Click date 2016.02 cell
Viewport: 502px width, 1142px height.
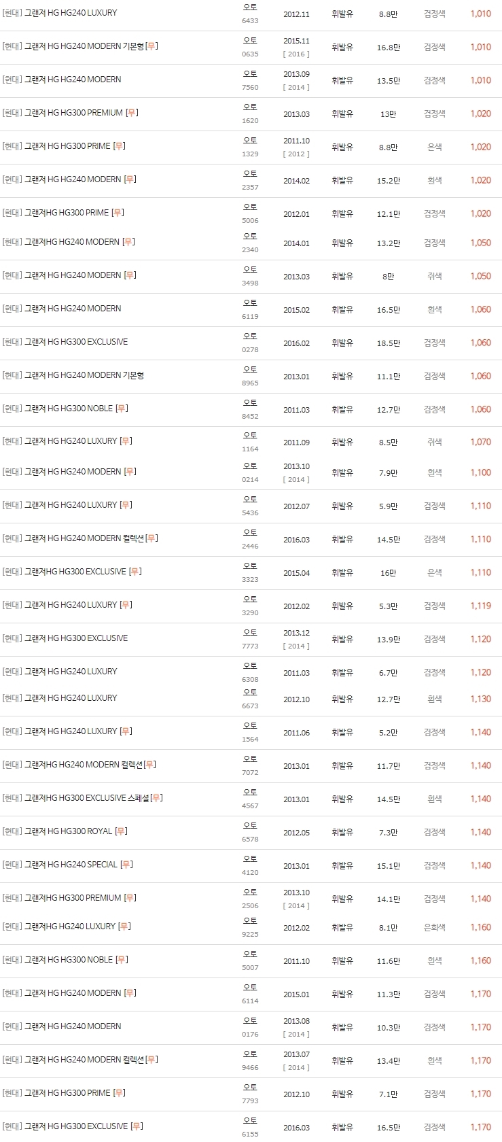click(x=296, y=343)
